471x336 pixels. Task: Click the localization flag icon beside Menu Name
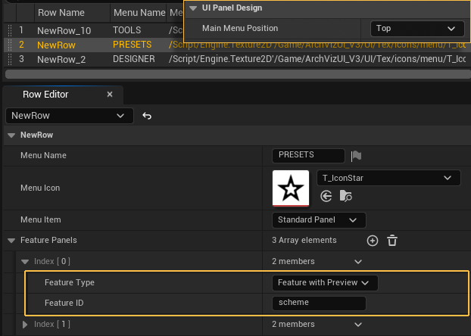(356, 155)
